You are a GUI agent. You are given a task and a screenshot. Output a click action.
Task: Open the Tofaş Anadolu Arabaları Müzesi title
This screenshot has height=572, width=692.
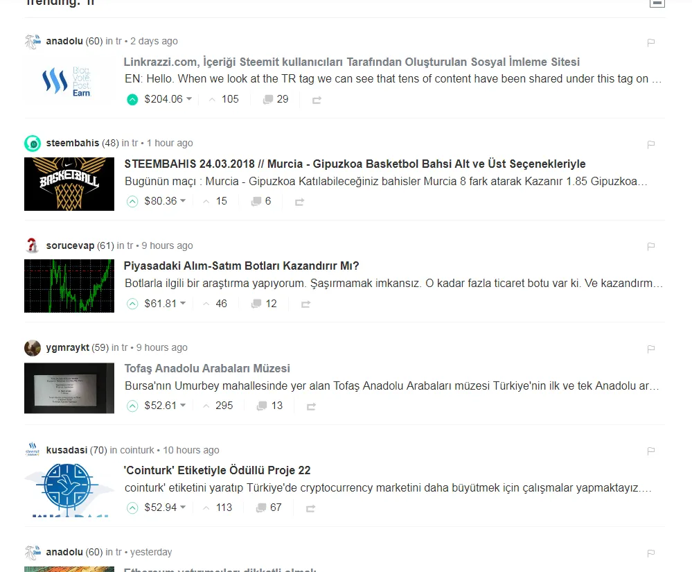[207, 368]
